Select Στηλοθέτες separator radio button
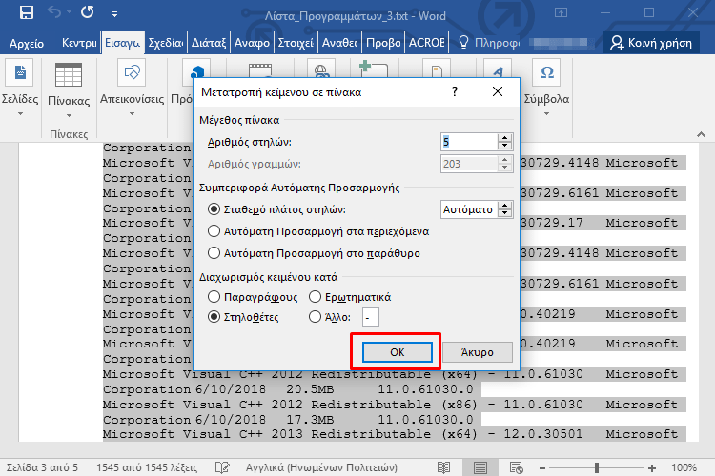The height and width of the screenshot is (476, 715). 214,317
